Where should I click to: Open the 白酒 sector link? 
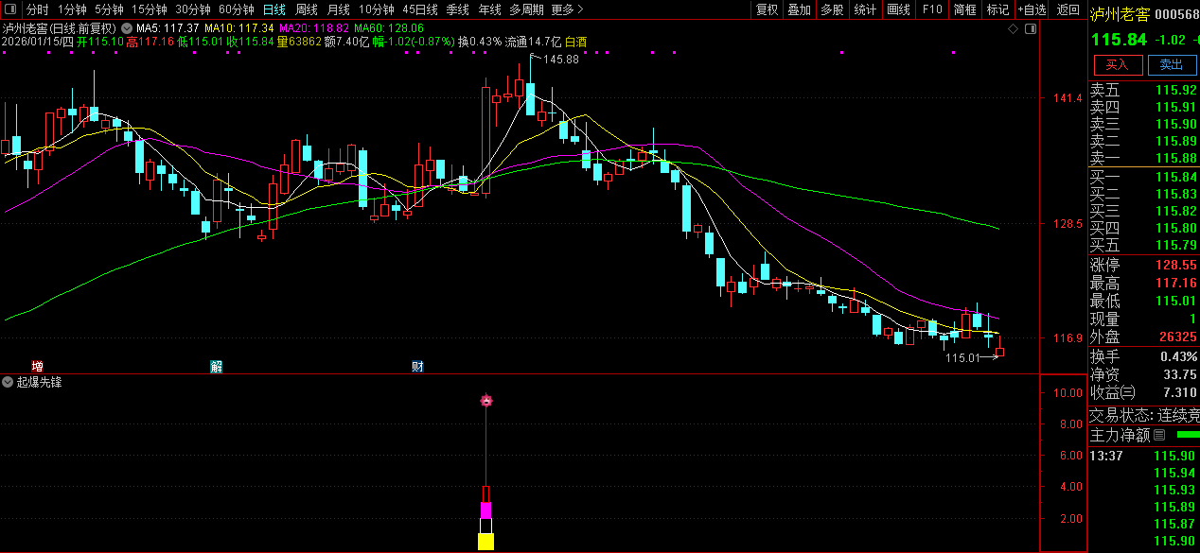coord(575,42)
